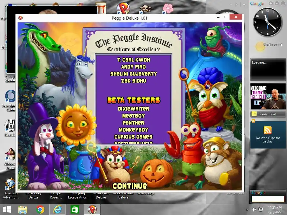
Task: Click CONTINUE on the Peggle credits screen
Action: pyautogui.click(x=129, y=186)
